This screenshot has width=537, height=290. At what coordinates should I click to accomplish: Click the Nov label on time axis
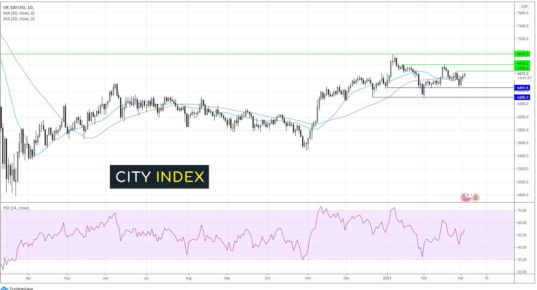[308, 278]
